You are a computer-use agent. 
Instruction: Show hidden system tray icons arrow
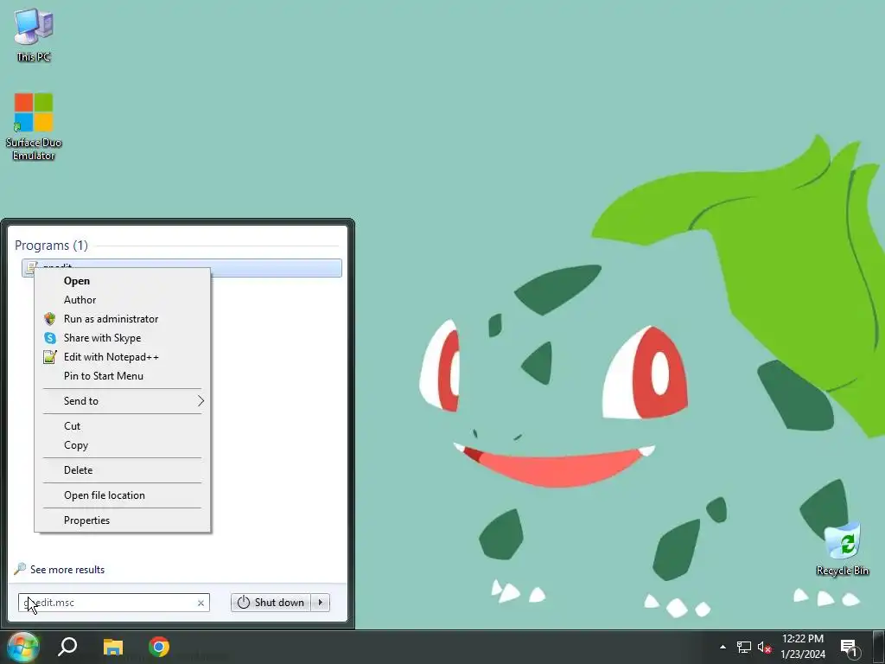[723, 647]
